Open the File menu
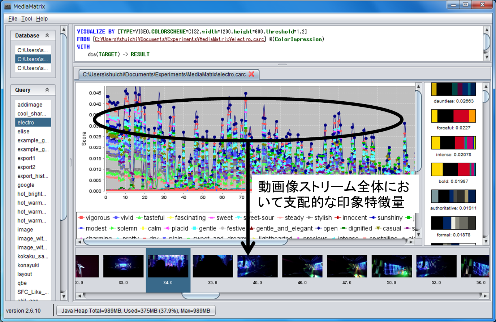Screen dimensions: 496x322 click(x=13, y=19)
